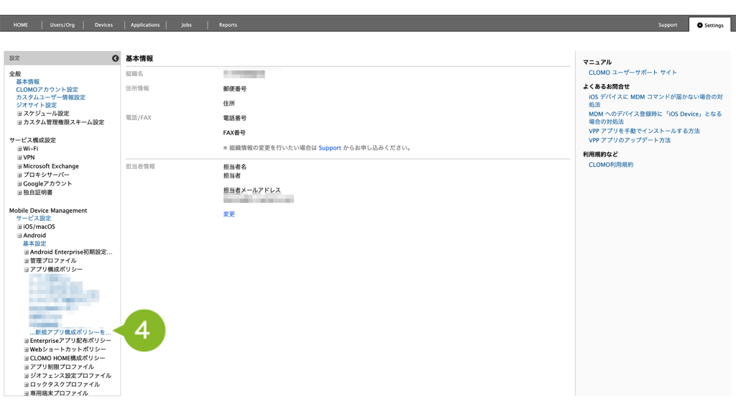Click the 変更 link under contact info
The height and width of the screenshot is (414, 736).
coord(229,214)
